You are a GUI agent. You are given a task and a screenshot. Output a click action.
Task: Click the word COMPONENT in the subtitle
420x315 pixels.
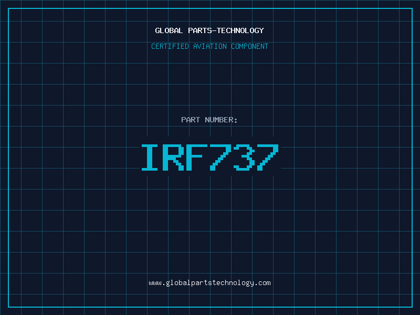250,46
